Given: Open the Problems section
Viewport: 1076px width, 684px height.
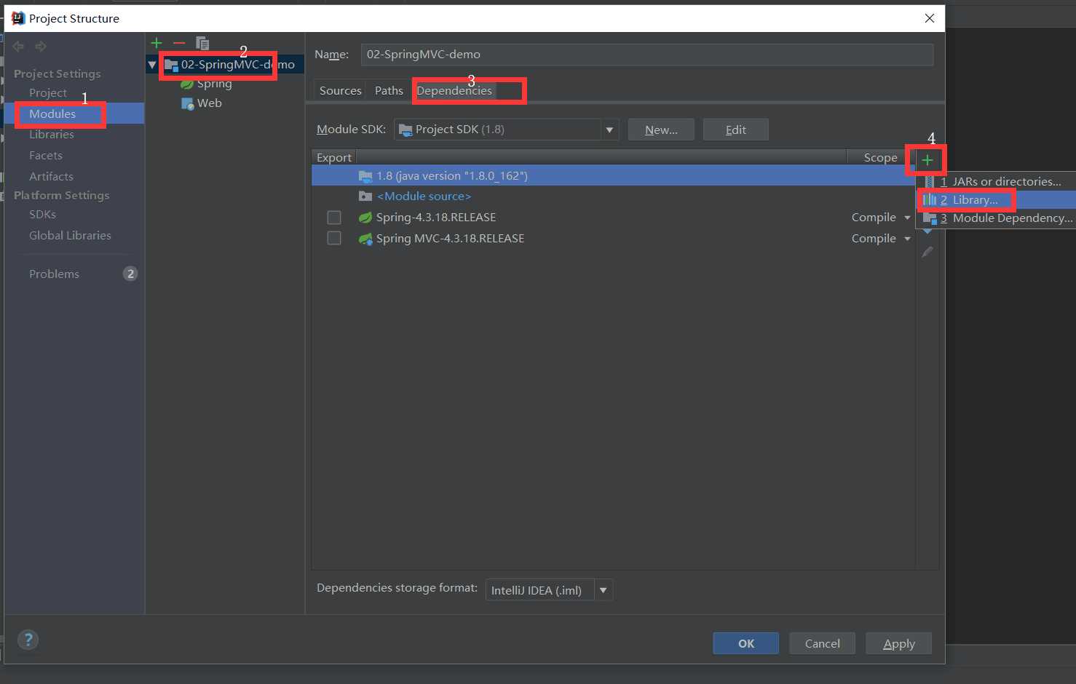Looking at the screenshot, I should pyautogui.click(x=54, y=274).
